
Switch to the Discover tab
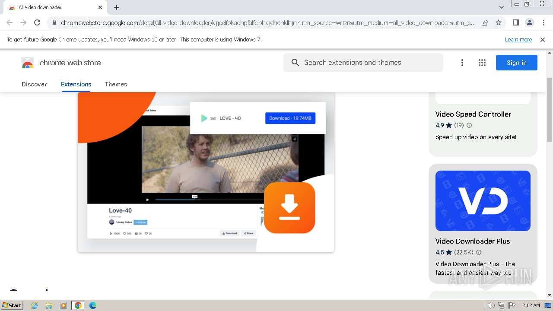pos(34,84)
